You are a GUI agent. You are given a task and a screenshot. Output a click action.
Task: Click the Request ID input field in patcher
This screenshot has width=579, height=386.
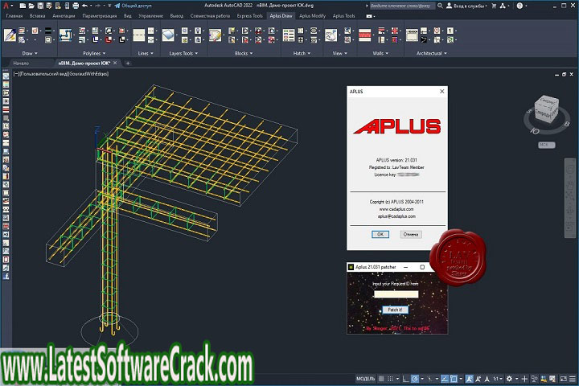pos(396,294)
